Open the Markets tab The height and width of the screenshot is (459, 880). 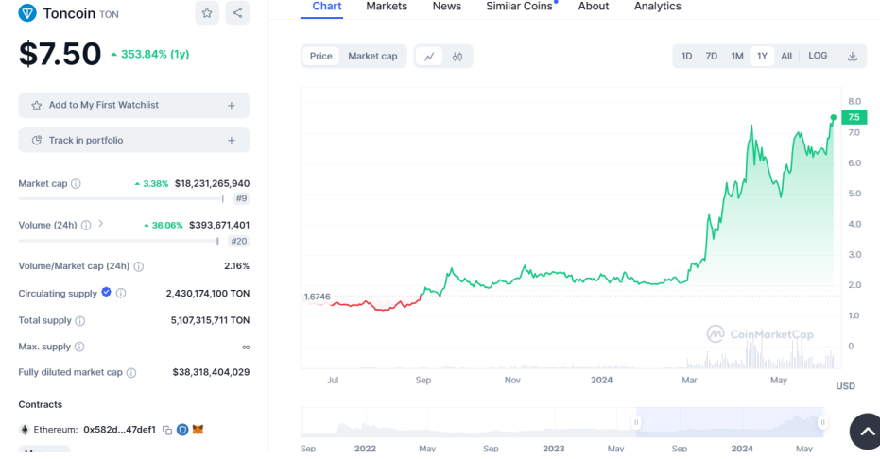click(x=387, y=7)
